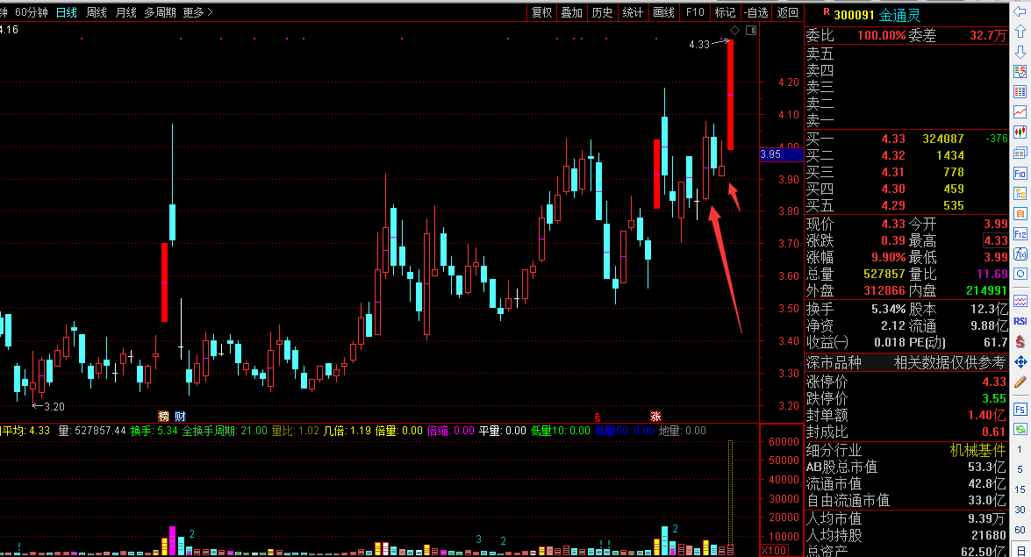Image resolution: width=1031 pixels, height=557 pixels.
Task: Select the RSI indicator icon
Action: [1020, 321]
